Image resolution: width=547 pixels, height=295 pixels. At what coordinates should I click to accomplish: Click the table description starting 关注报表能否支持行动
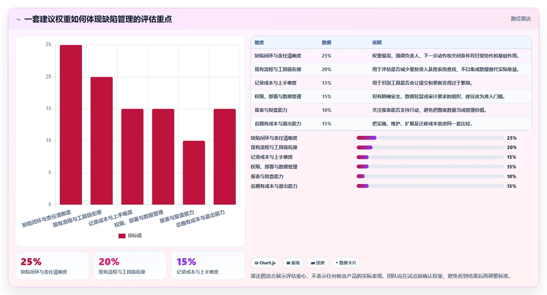[430, 110]
